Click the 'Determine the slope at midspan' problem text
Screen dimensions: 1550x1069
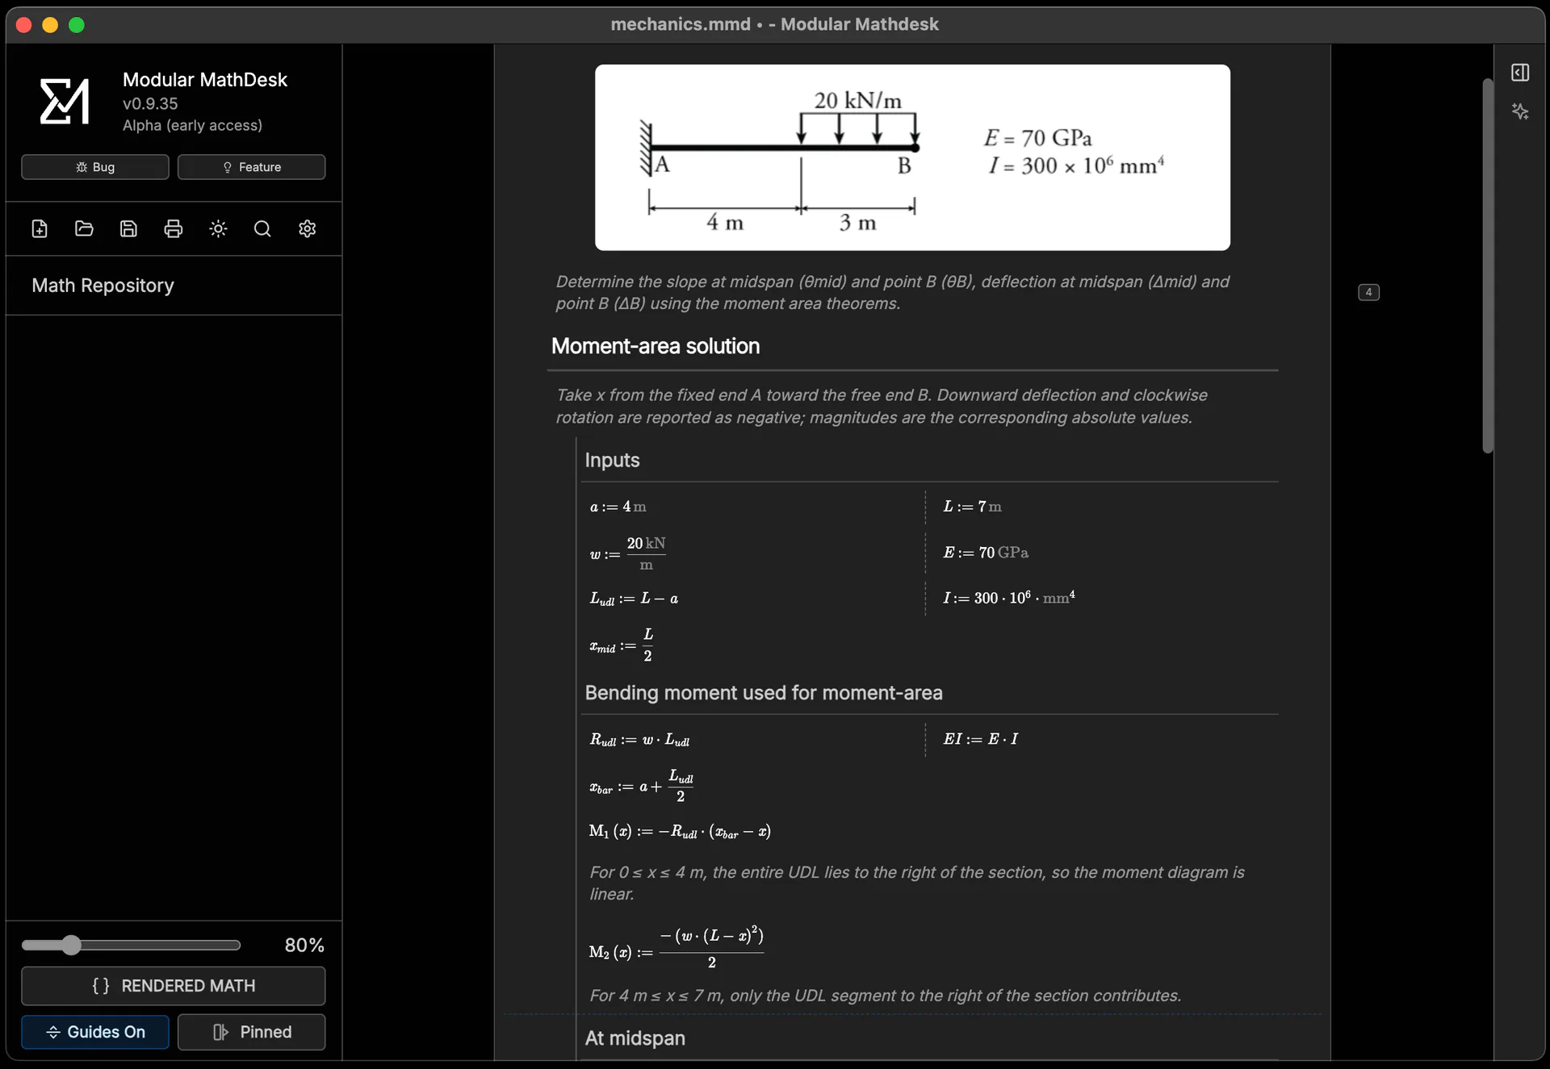[x=892, y=292]
